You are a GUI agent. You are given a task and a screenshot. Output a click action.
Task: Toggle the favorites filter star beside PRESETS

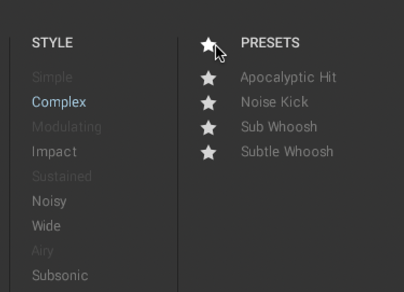point(208,45)
